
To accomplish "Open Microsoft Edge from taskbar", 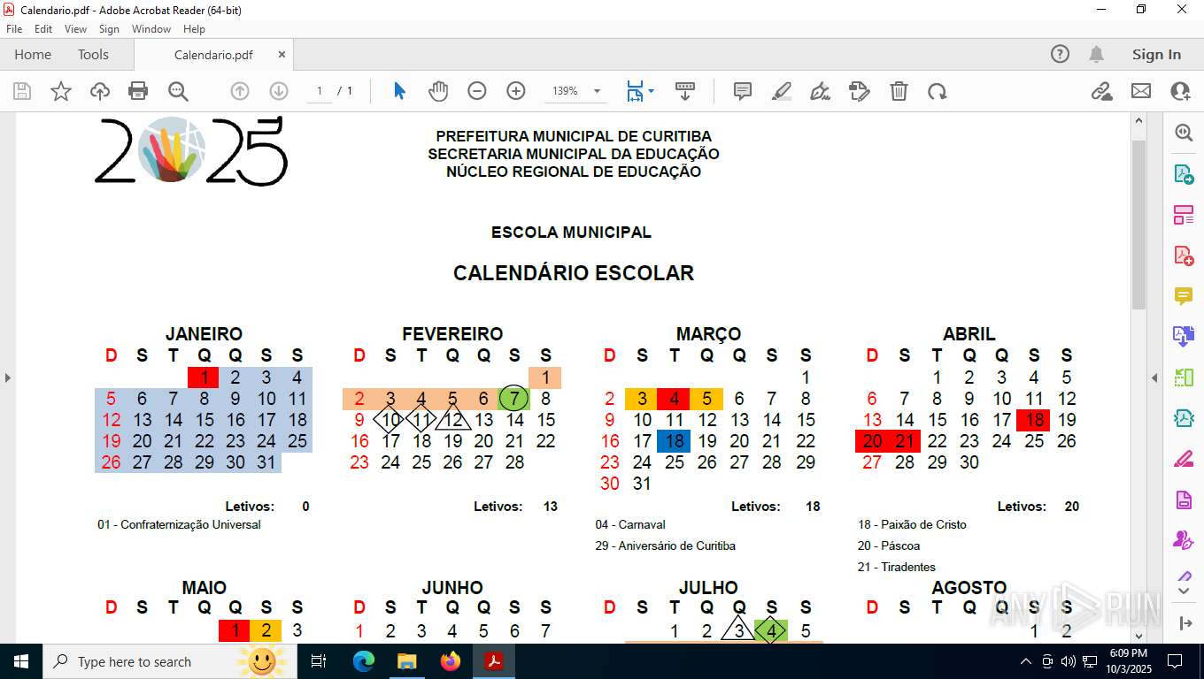I will point(363,661).
